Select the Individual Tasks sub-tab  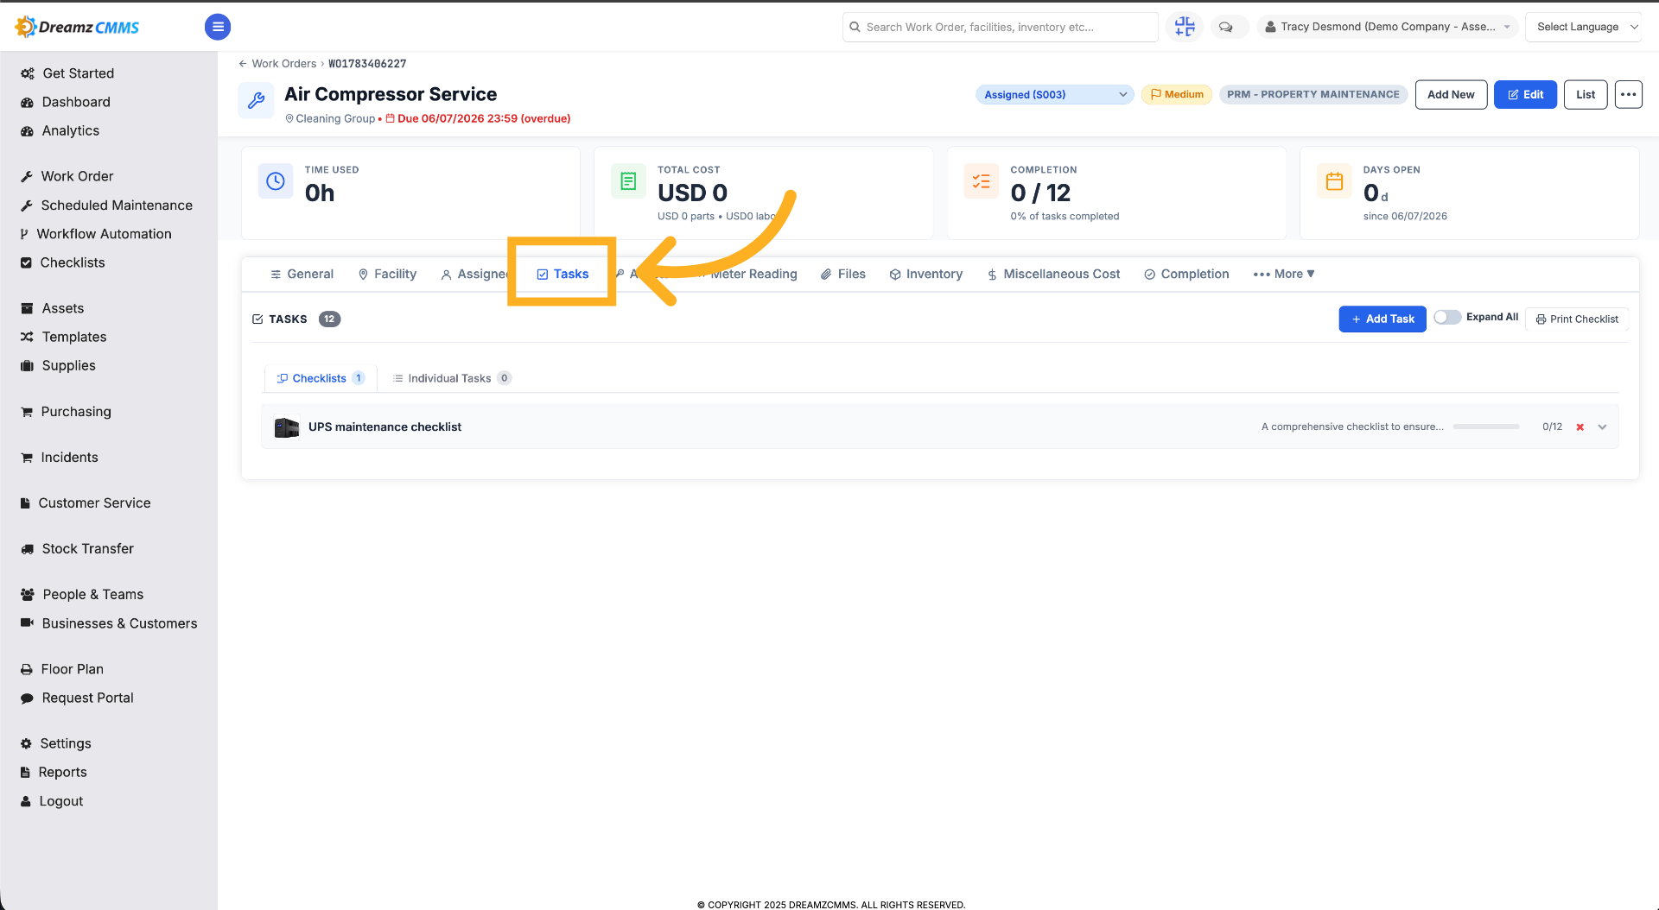point(451,378)
